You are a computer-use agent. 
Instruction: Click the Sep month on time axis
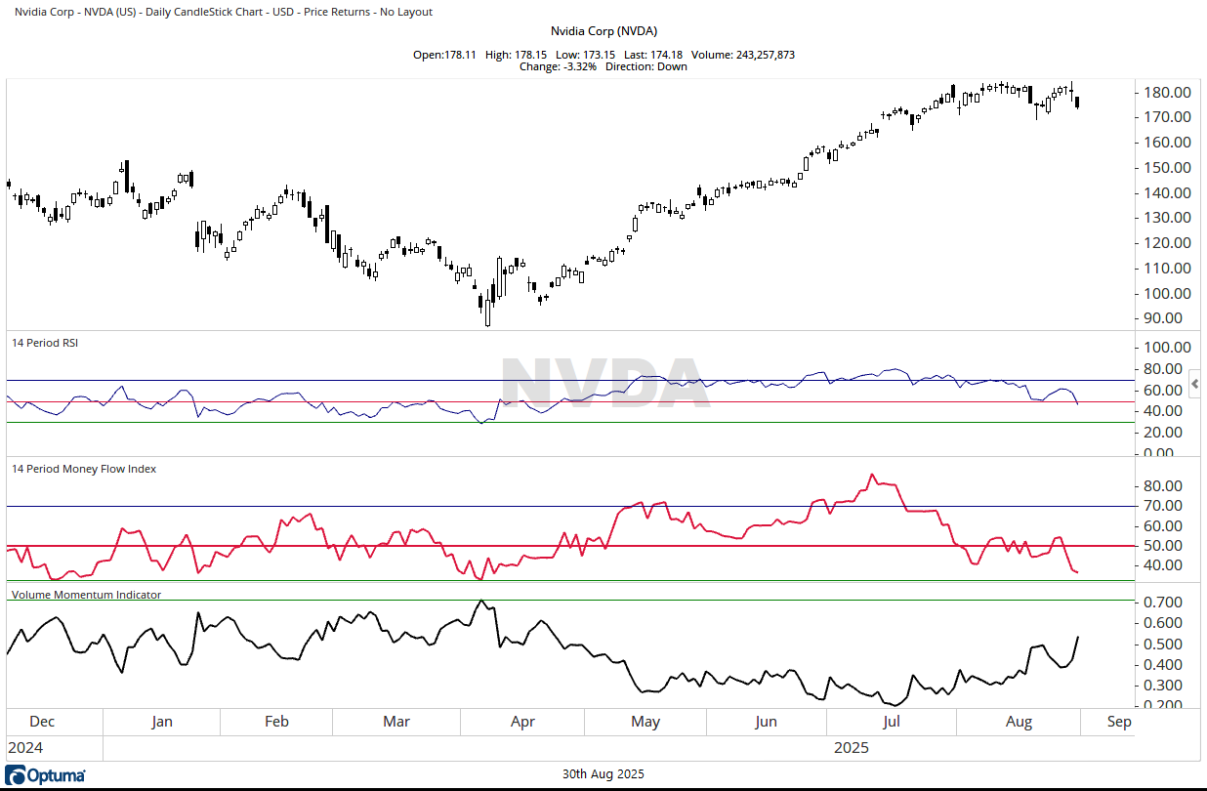(1119, 723)
